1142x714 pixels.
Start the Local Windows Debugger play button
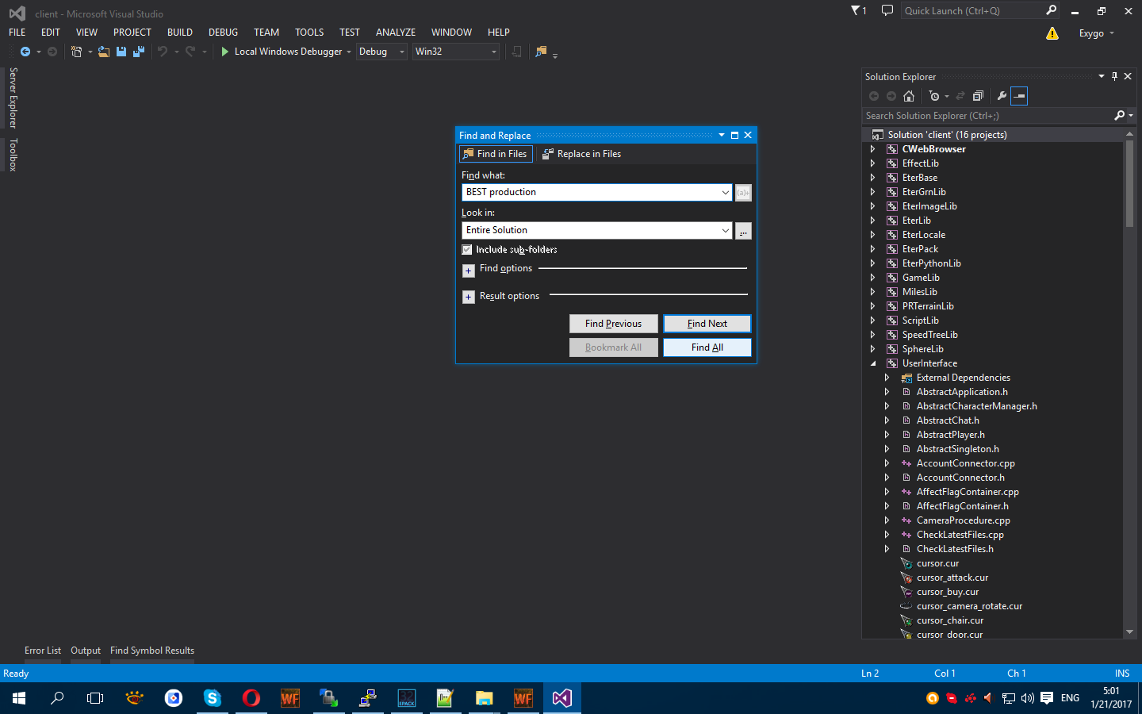(225, 52)
